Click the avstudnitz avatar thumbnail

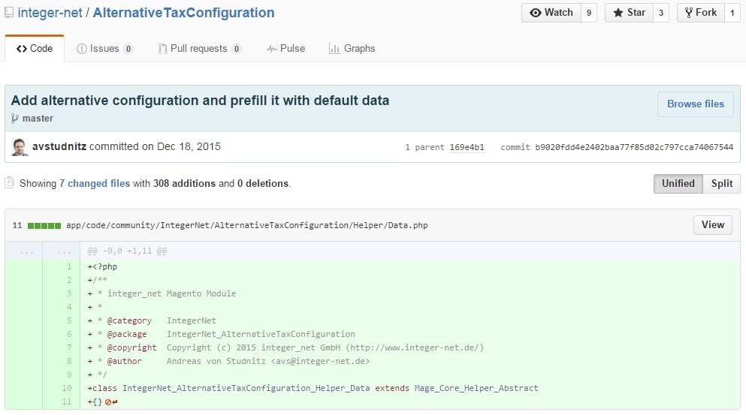point(20,147)
